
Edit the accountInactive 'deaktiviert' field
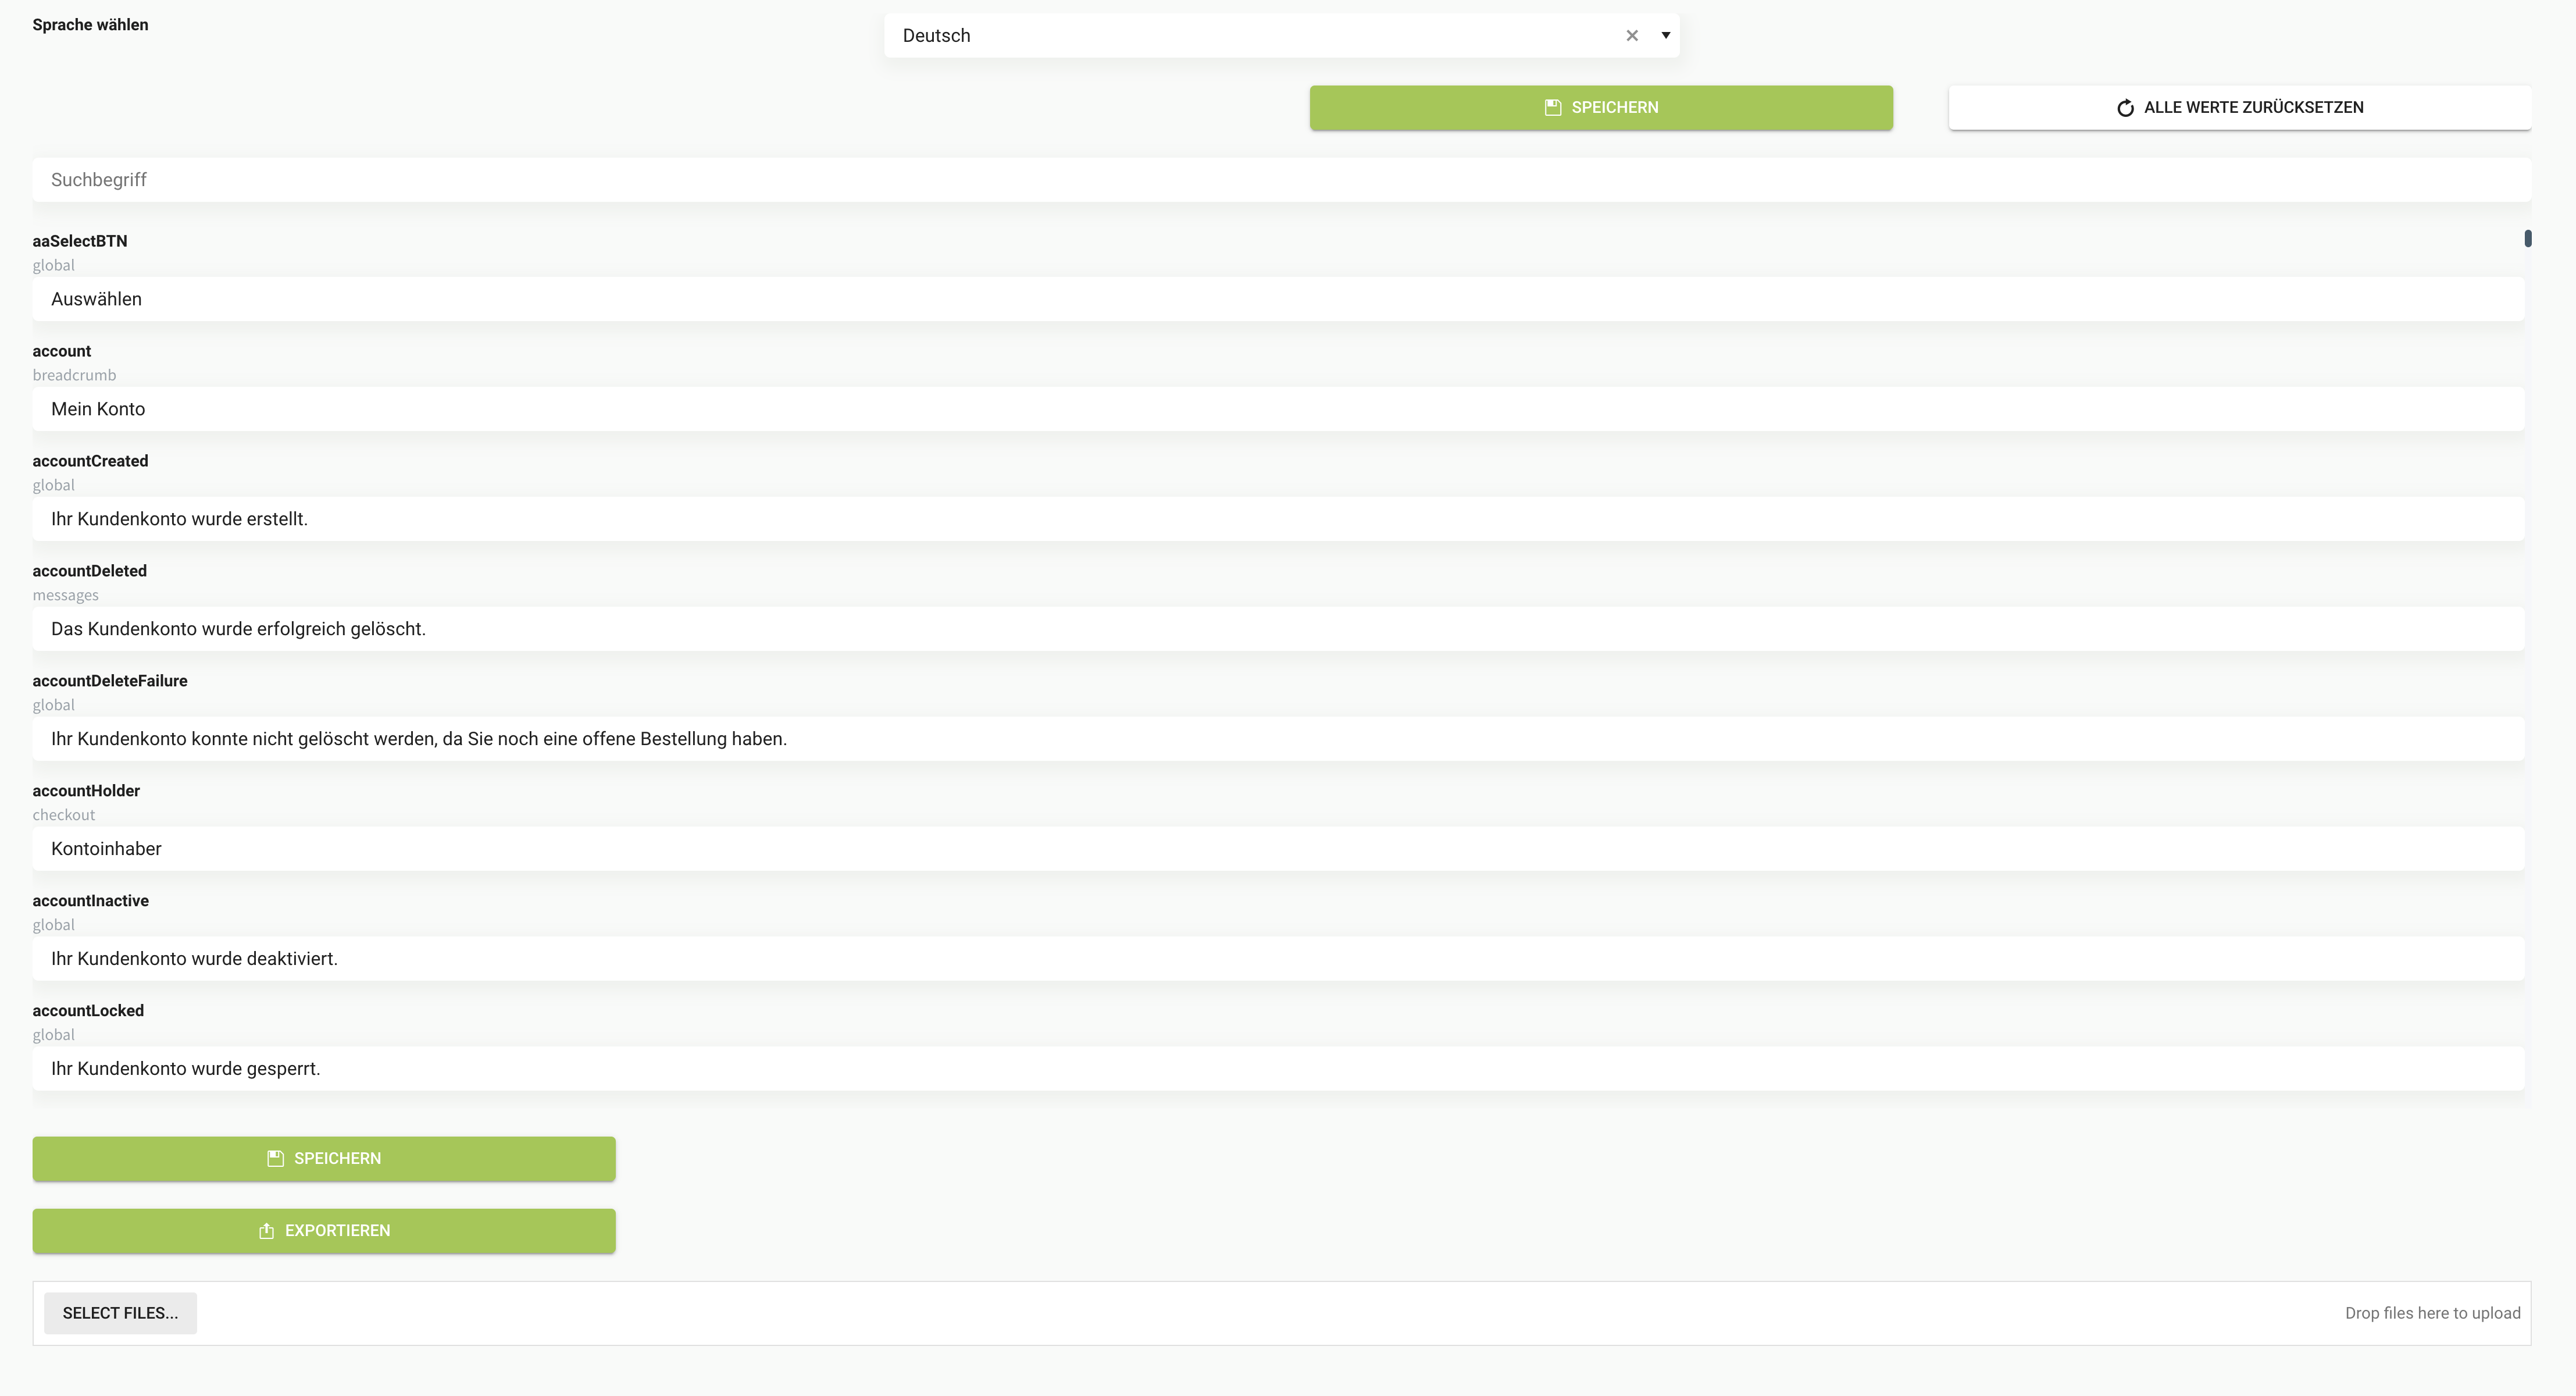pyautogui.click(x=1278, y=960)
